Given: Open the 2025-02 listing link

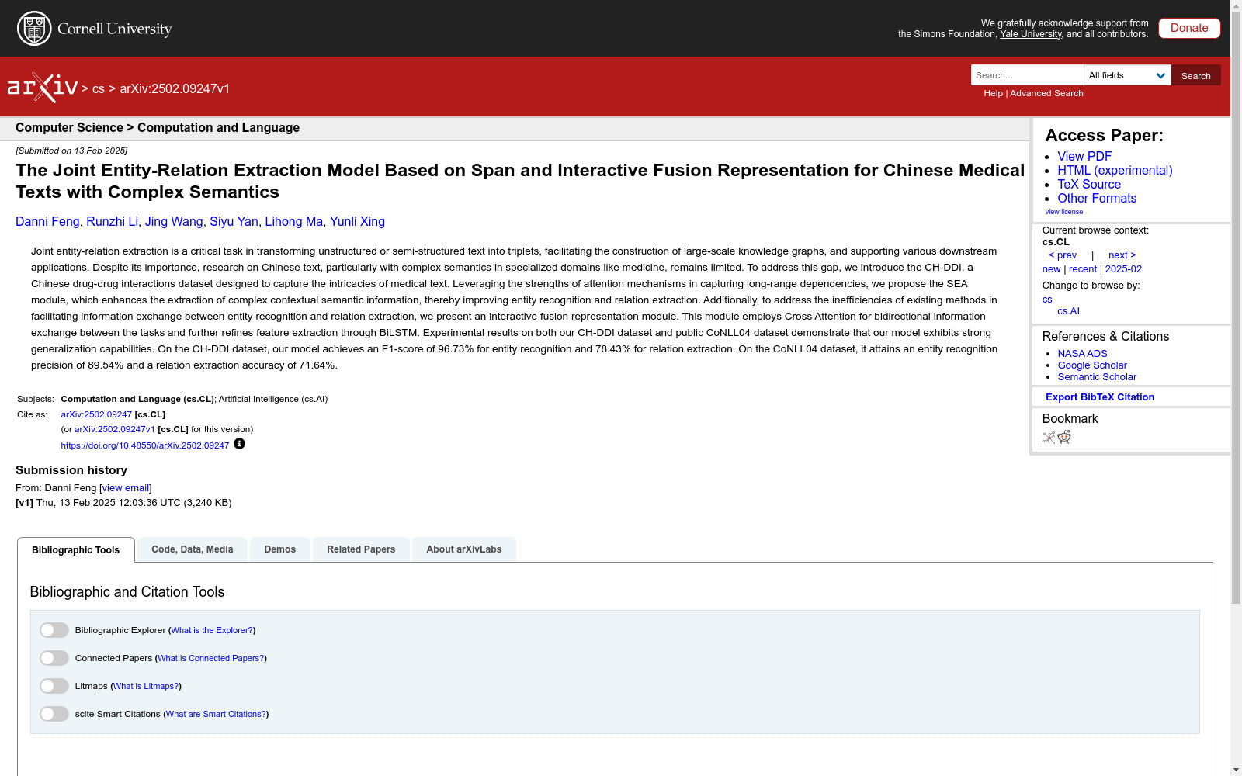Looking at the screenshot, I should 1123,269.
